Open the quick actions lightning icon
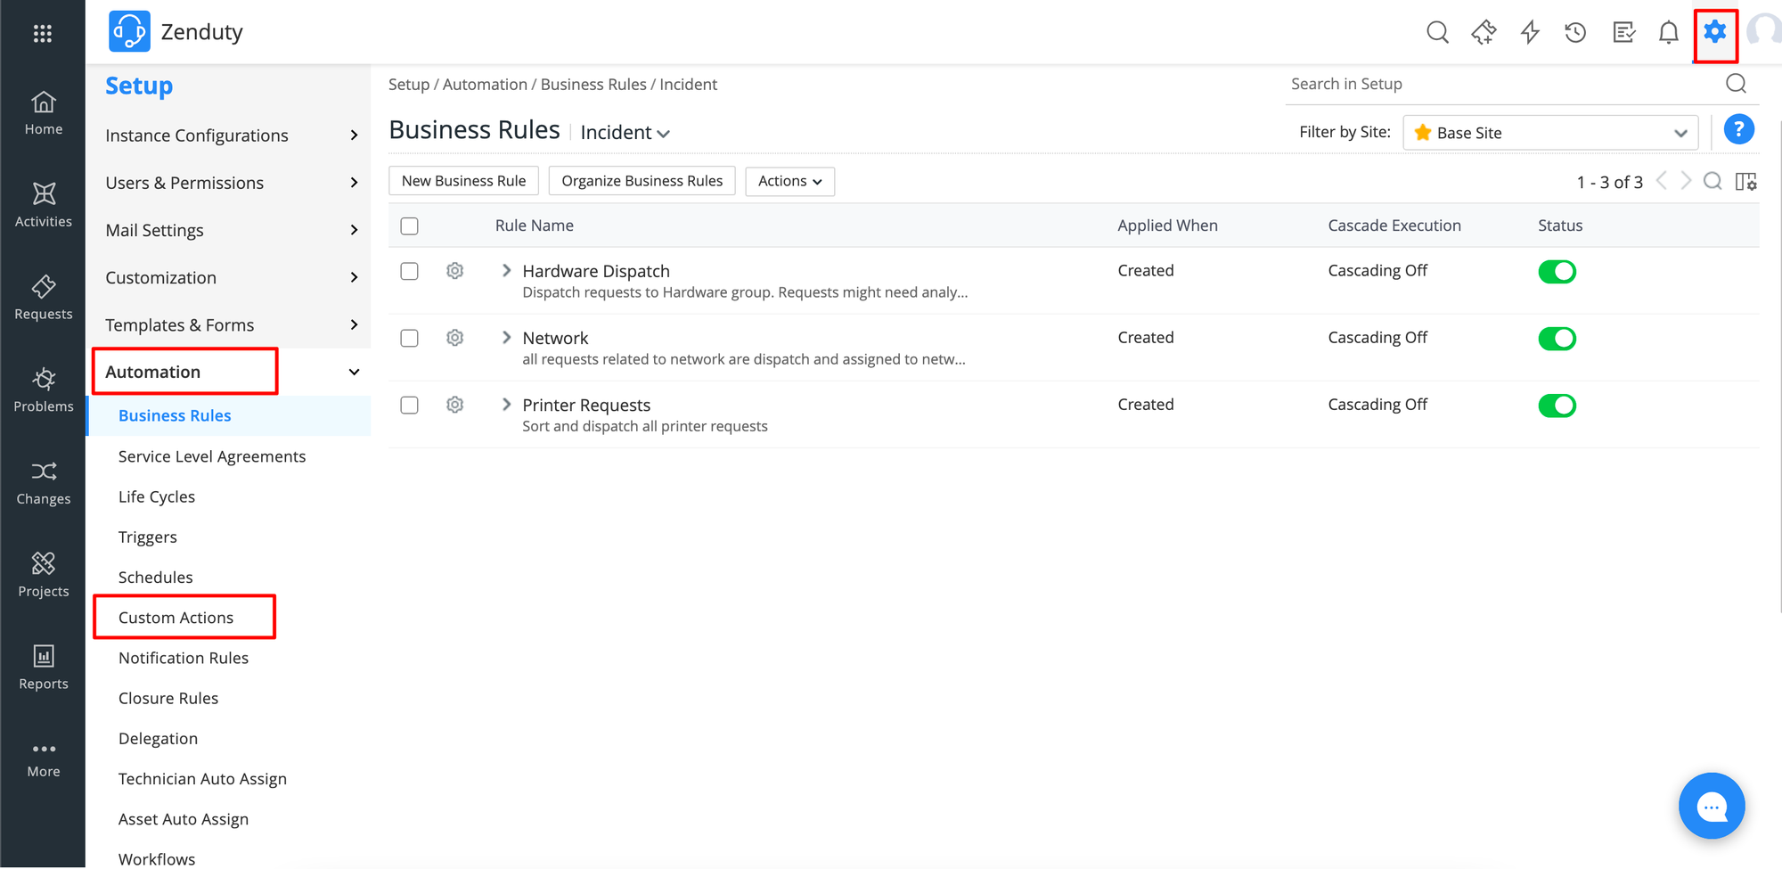Viewport: 1782px width, 869px height. pos(1530,33)
